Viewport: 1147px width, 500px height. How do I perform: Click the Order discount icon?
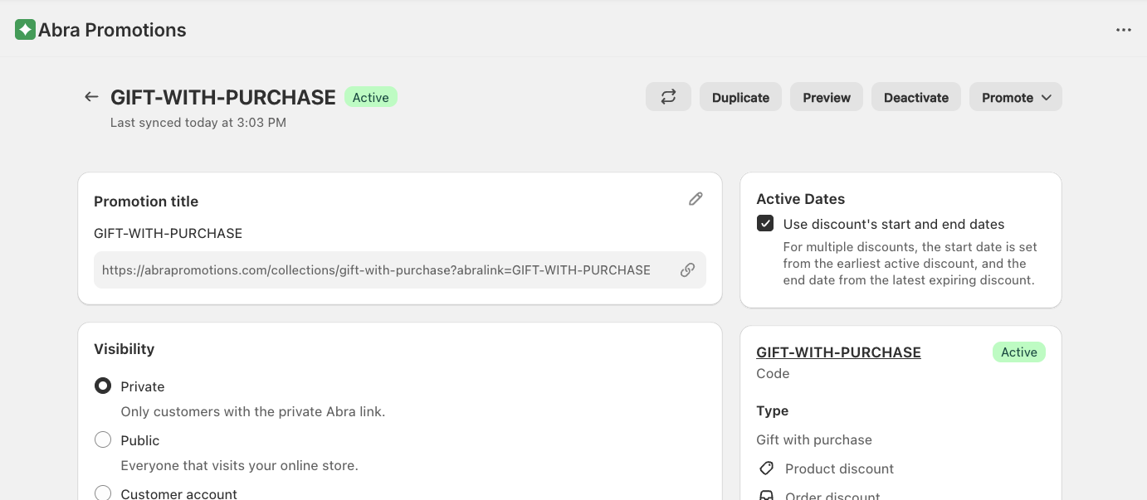click(x=766, y=495)
